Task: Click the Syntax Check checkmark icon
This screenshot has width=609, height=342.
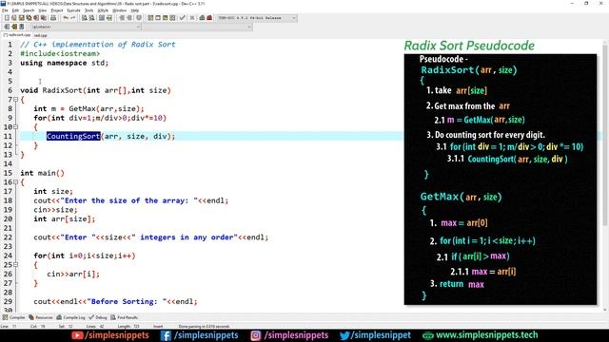Action: click(x=182, y=18)
